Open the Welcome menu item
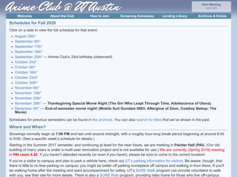This screenshot has width=237, height=177. (25, 16)
